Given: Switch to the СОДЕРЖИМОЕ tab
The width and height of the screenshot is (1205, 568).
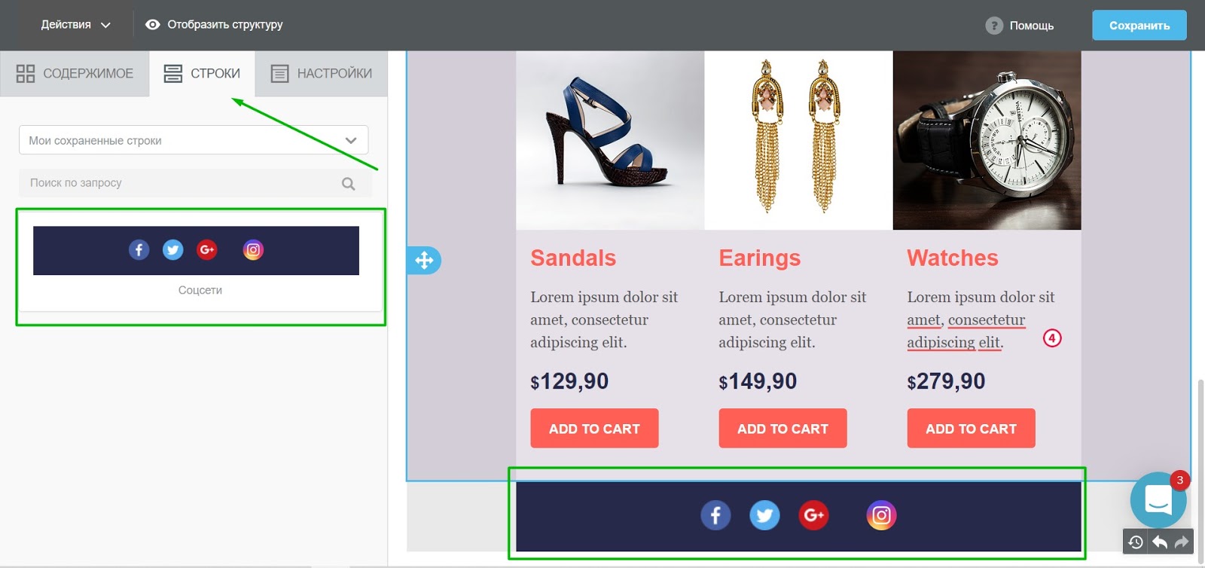Looking at the screenshot, I should [75, 73].
